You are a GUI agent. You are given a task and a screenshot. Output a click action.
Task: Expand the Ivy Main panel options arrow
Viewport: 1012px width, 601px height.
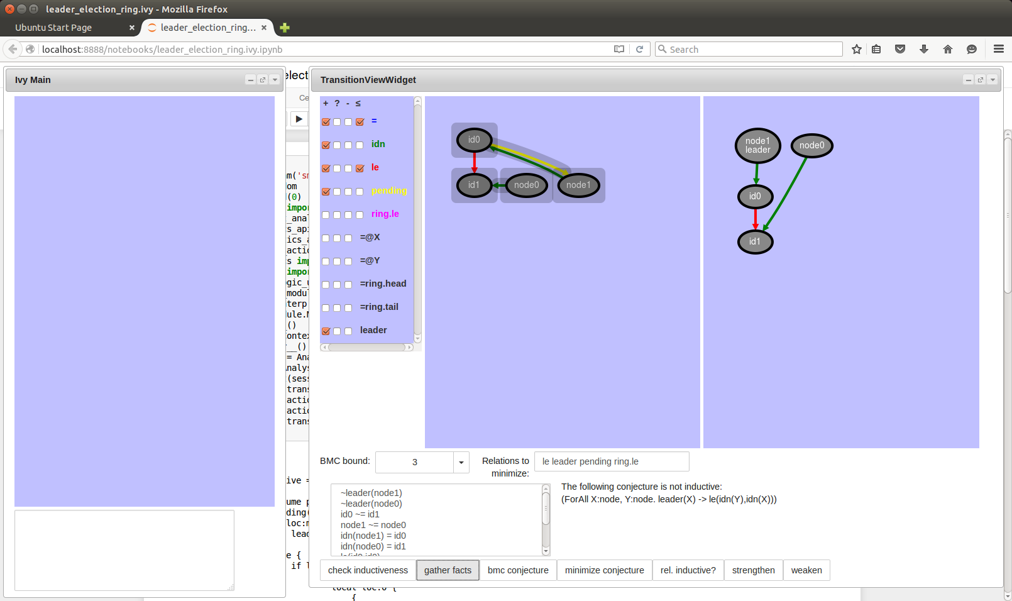[275, 80]
